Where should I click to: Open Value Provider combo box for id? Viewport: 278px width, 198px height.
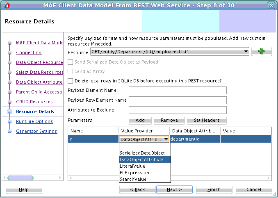tap(144, 139)
